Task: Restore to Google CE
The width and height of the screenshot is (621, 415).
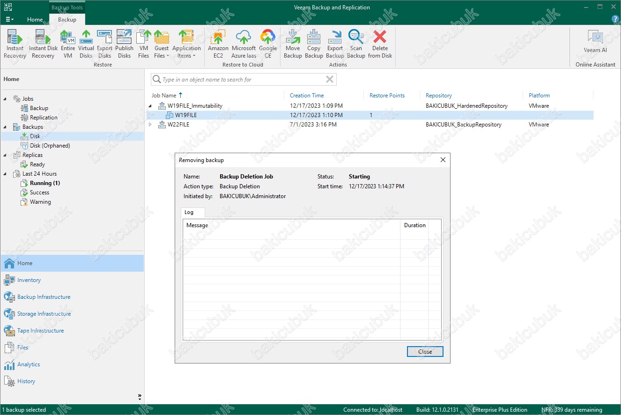Action: coord(268,44)
